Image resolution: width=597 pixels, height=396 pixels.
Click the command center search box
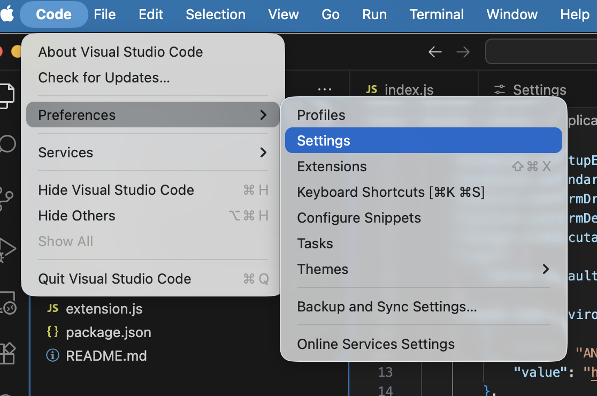point(540,52)
